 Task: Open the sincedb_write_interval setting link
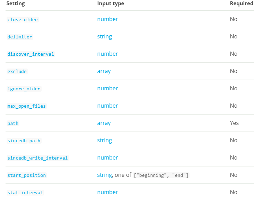[37, 158]
